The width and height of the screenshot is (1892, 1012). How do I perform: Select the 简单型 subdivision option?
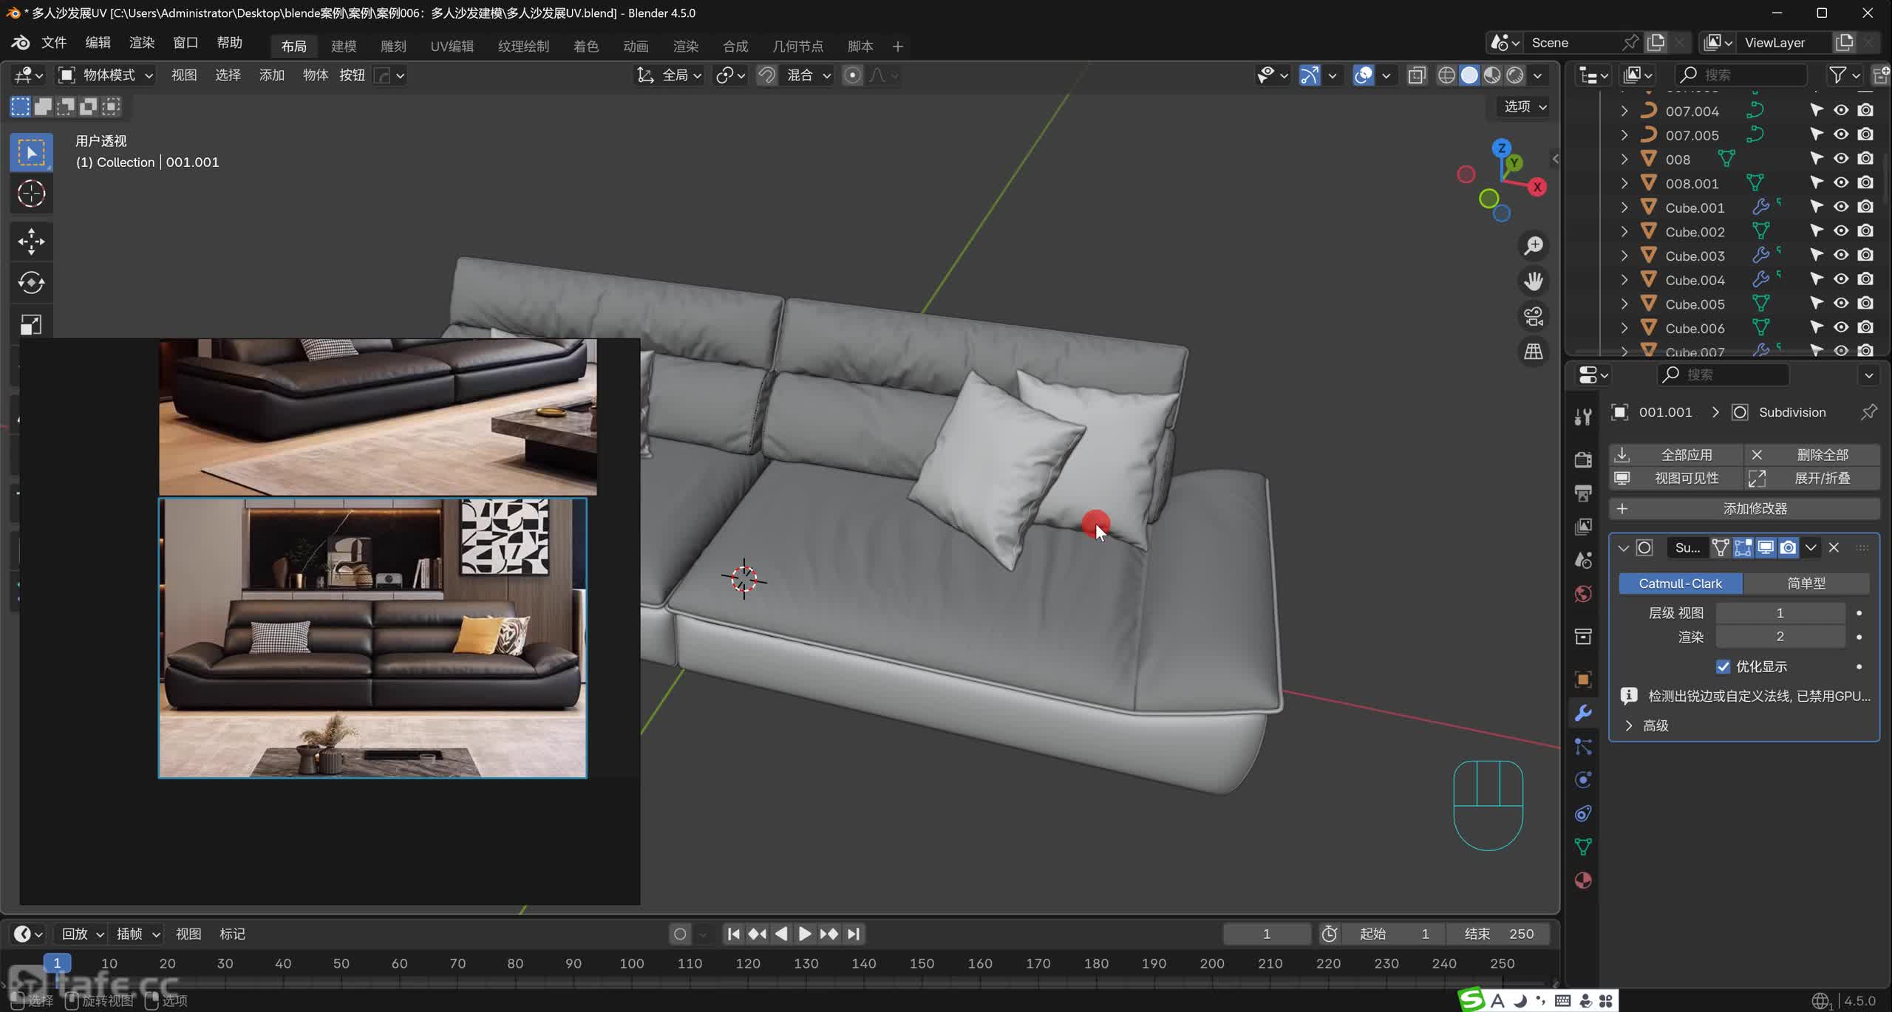1806,584
